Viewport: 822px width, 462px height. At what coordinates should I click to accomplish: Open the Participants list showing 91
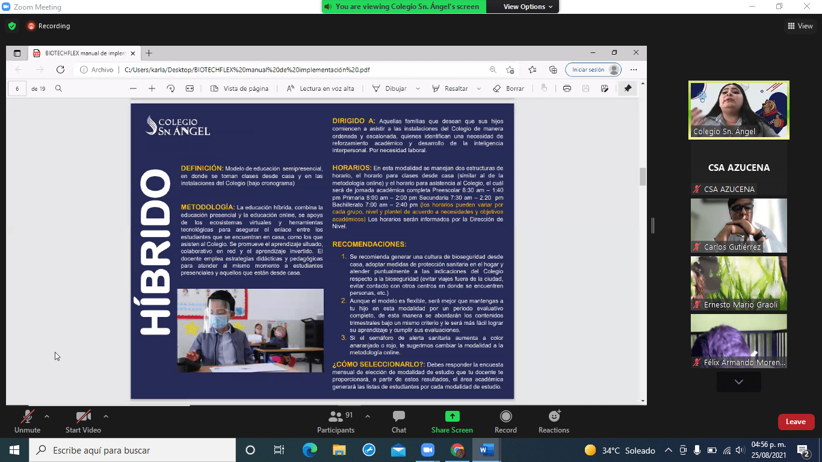(336, 421)
